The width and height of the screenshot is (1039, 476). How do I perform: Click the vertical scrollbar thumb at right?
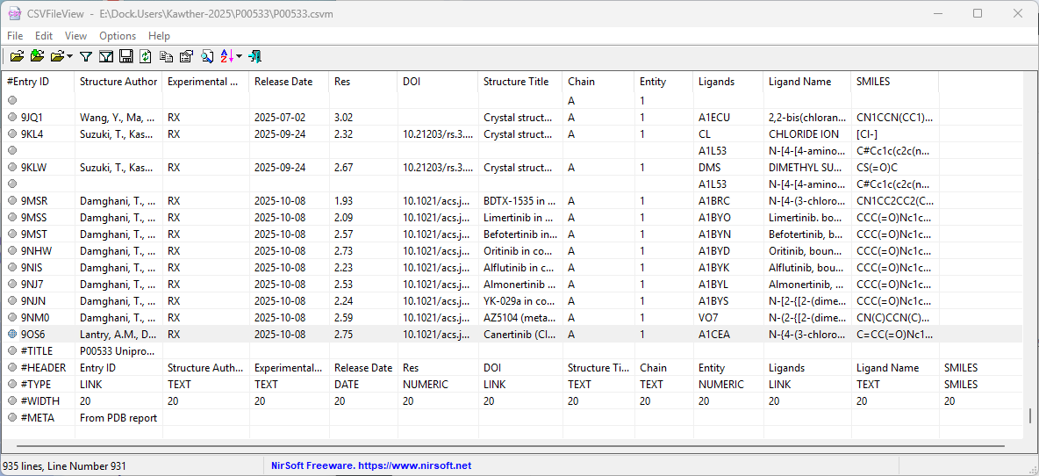(1029, 415)
